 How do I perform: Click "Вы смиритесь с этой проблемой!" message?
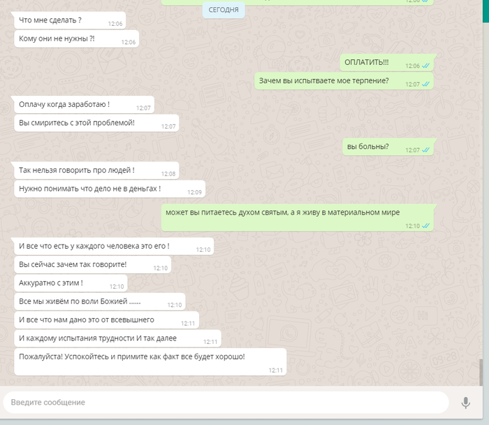coord(96,123)
